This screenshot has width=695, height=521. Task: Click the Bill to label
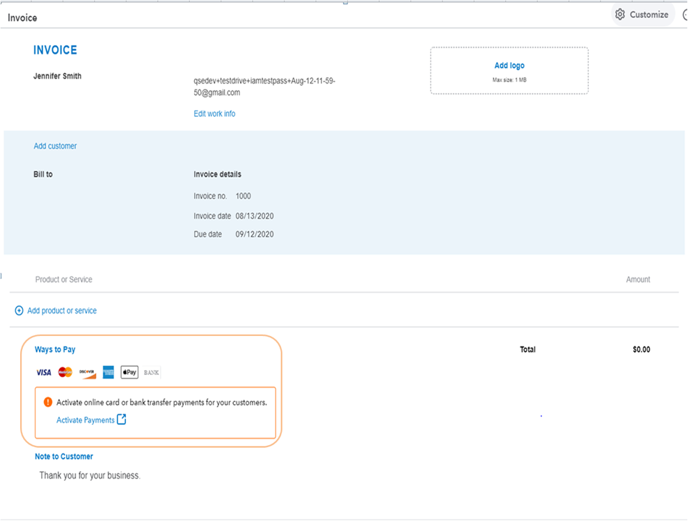(x=43, y=175)
